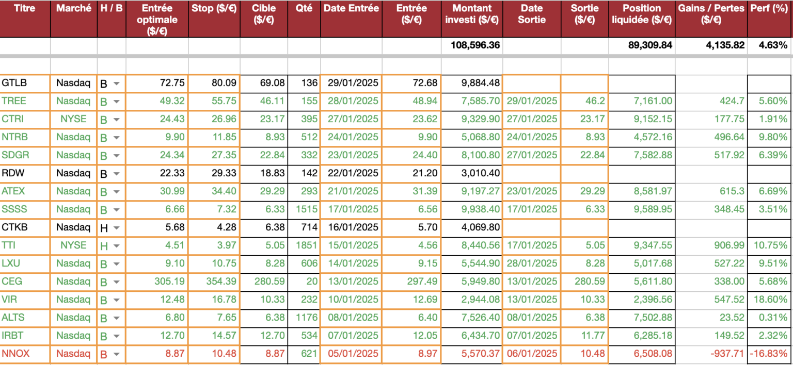Select the Marché column header
This screenshot has width=793, height=365.
click(x=74, y=19)
